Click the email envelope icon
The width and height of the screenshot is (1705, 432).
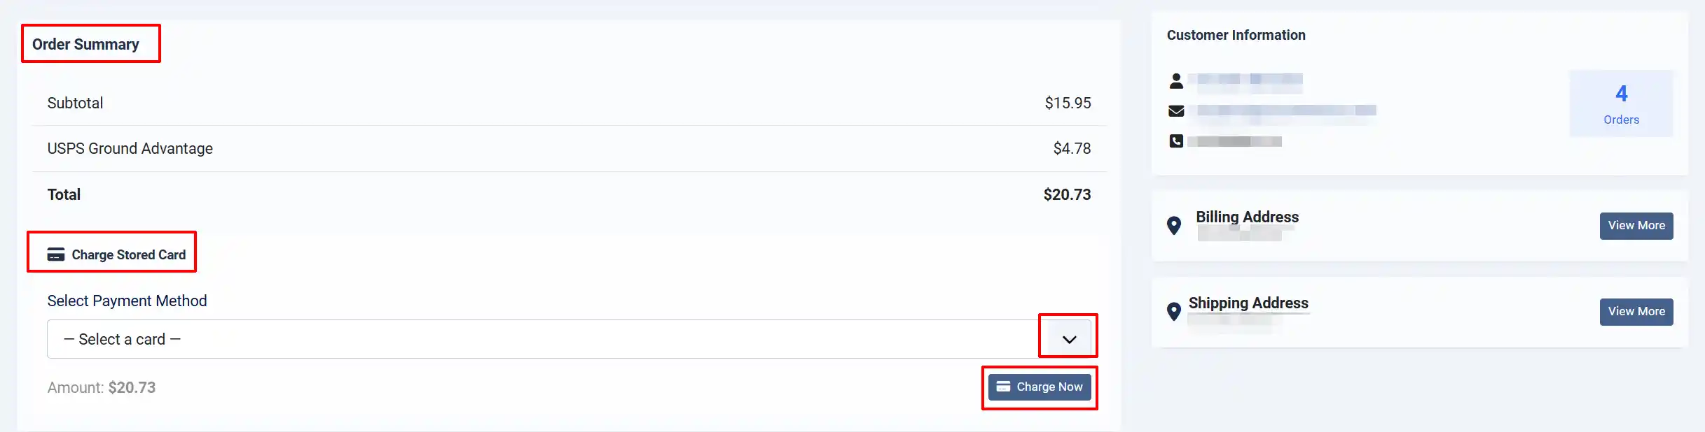1176,110
